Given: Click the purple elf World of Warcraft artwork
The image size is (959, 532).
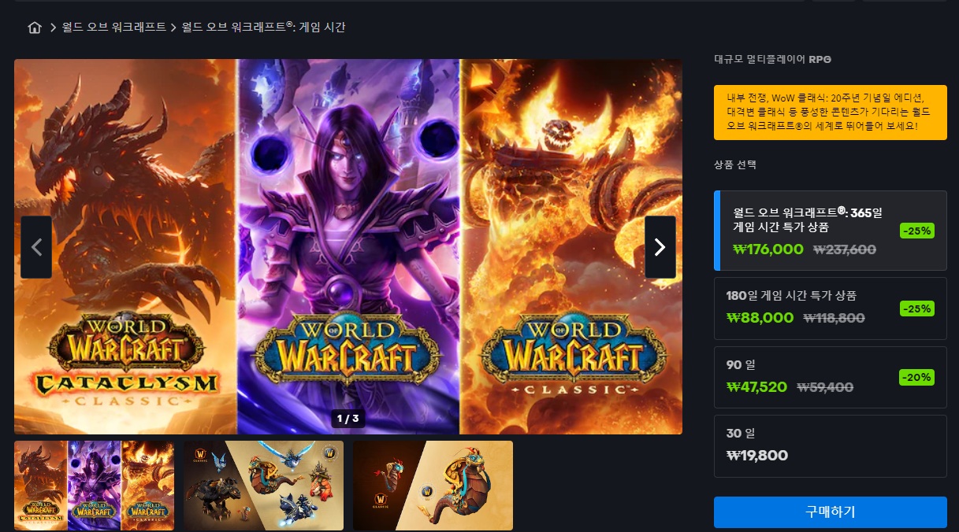Looking at the screenshot, I should point(348,246).
